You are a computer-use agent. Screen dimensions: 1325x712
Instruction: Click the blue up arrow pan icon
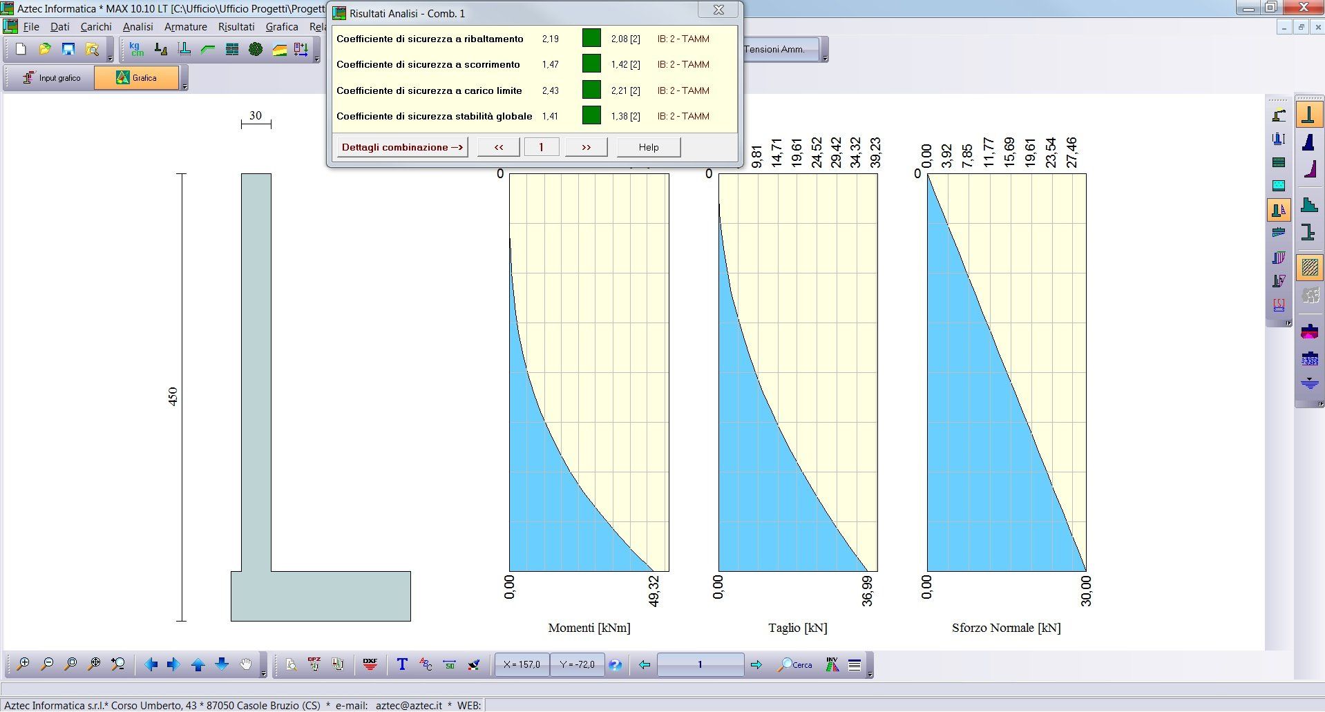point(198,664)
